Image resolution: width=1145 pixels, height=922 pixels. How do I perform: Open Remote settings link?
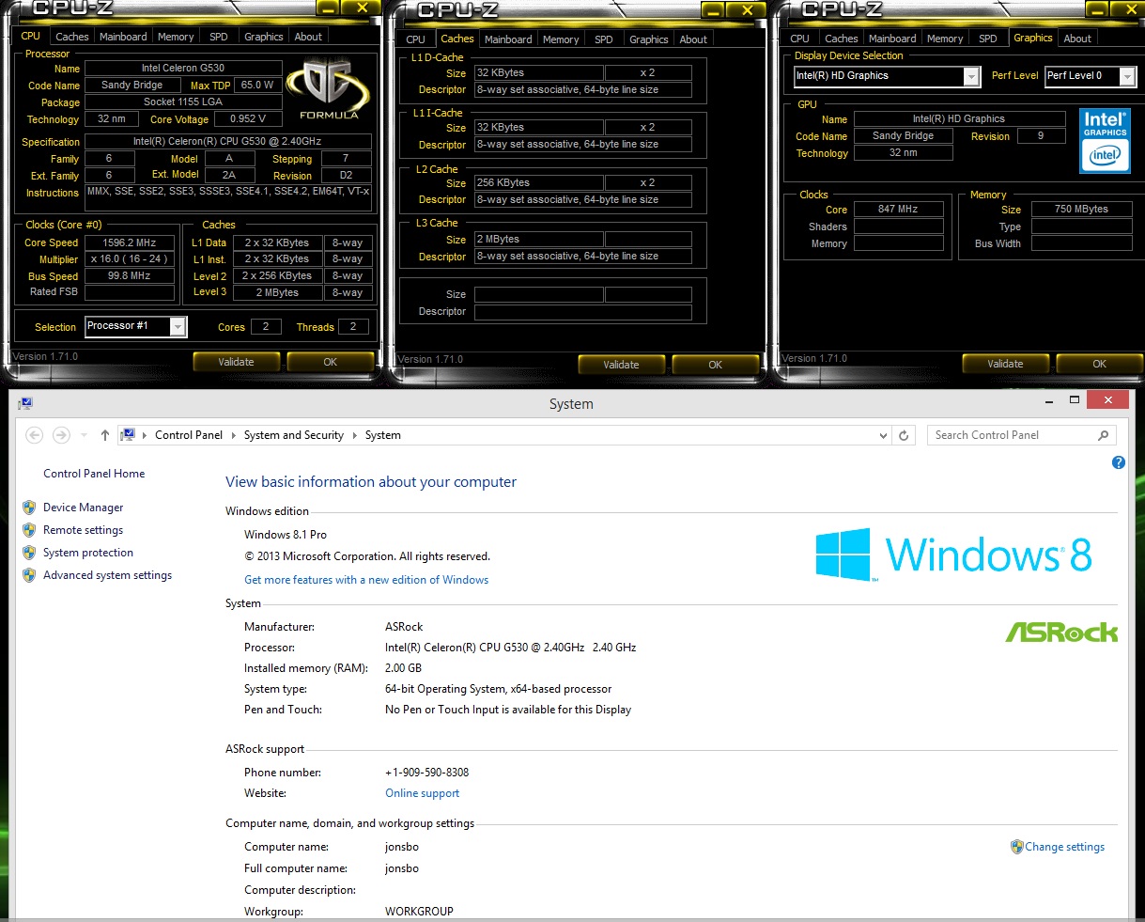click(83, 530)
